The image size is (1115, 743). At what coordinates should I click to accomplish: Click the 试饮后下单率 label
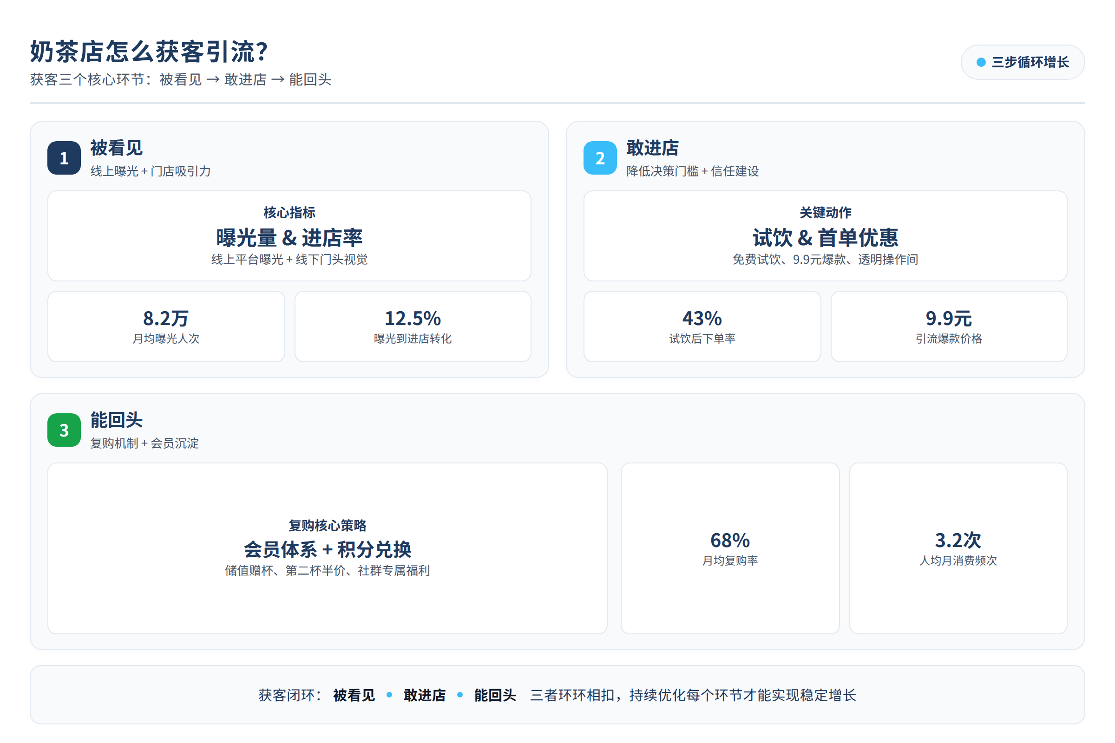pyautogui.click(x=702, y=339)
